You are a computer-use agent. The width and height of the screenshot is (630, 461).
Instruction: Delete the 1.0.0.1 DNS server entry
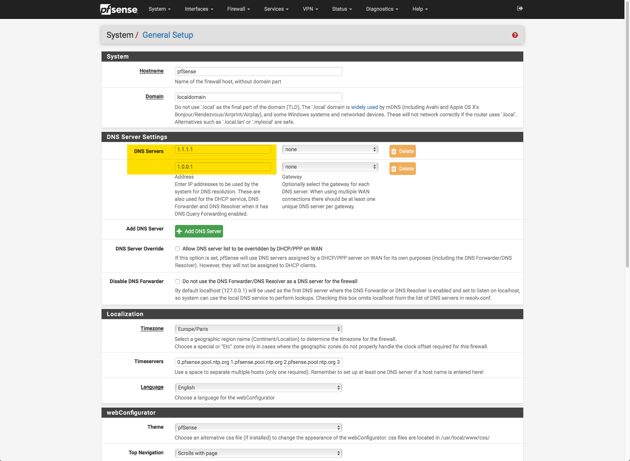pyautogui.click(x=402, y=169)
